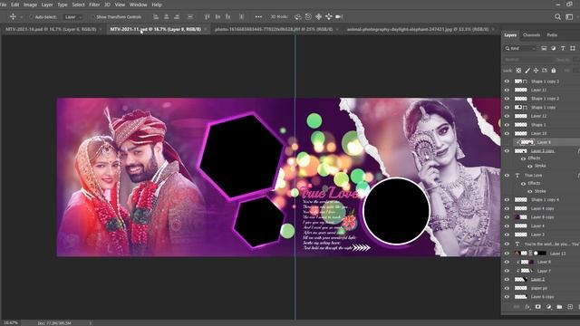Toggle visibility of Layer 3 copy
This screenshot has height=326, width=580.
[x=507, y=151]
